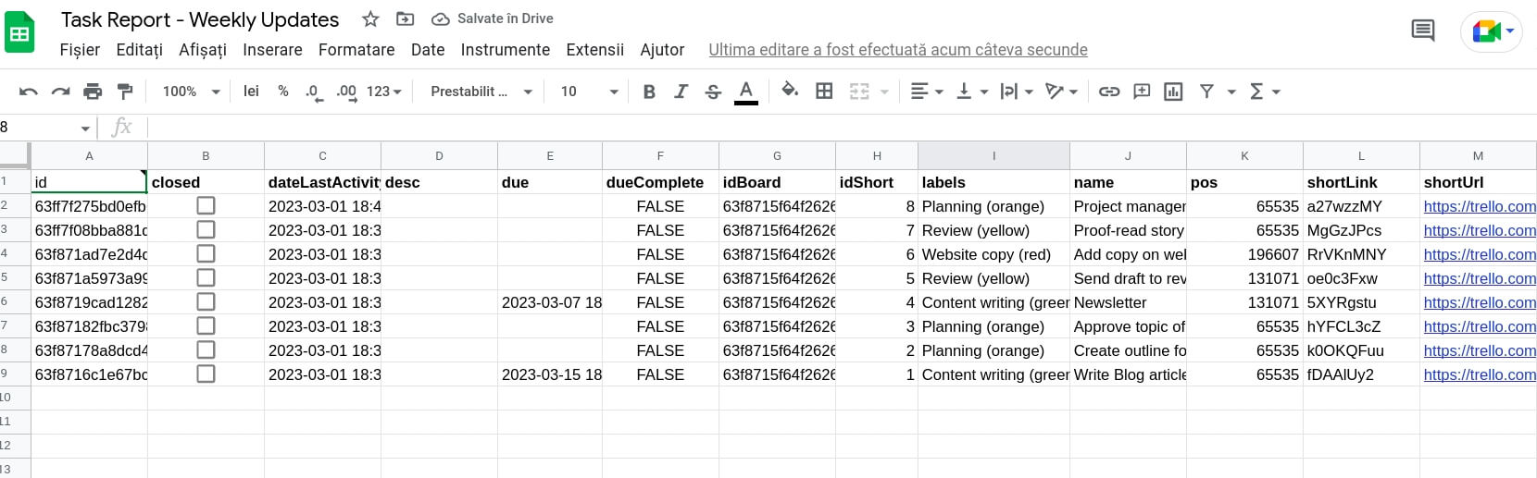
Task: Apply strikethrough formatting
Action: (x=713, y=92)
